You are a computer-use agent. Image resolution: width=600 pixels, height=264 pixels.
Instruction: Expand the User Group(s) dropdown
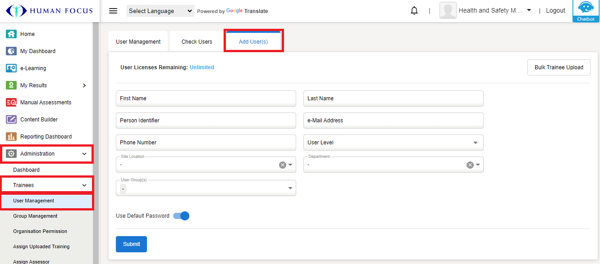tap(290, 188)
